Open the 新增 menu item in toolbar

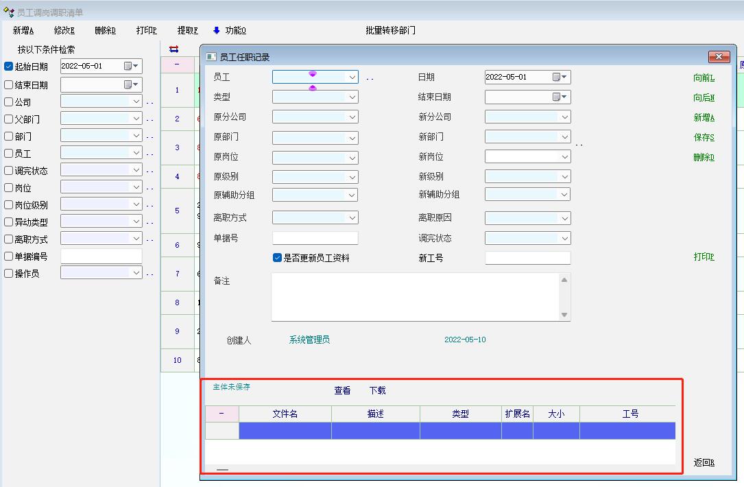[23, 30]
